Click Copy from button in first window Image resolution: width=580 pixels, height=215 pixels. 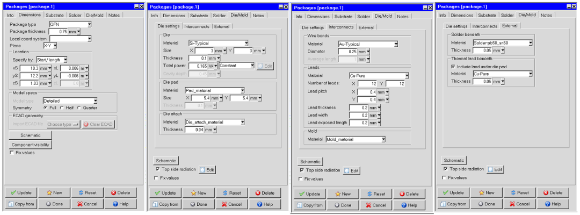(21, 204)
